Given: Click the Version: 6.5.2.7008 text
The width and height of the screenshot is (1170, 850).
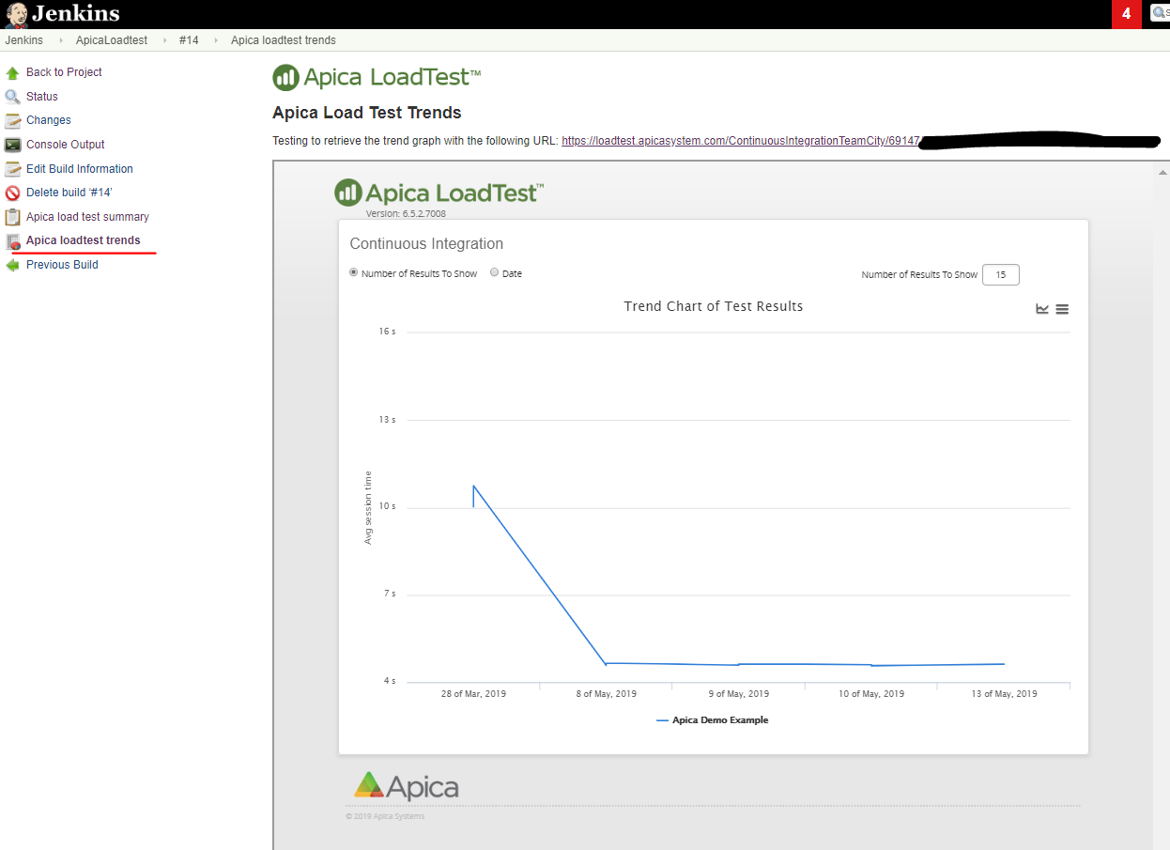Looking at the screenshot, I should 406,213.
